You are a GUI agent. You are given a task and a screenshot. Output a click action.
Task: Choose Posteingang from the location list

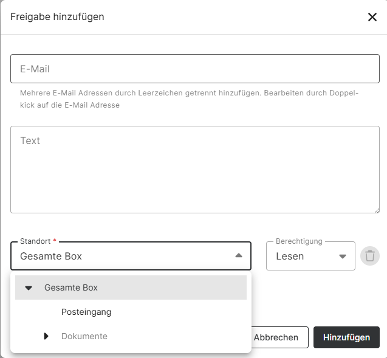(86, 312)
